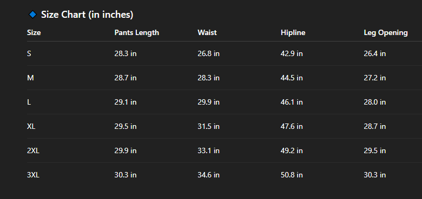Screen dimensions: 422x199
Task: Select the 44.5 in hipline value
Action: (292, 78)
